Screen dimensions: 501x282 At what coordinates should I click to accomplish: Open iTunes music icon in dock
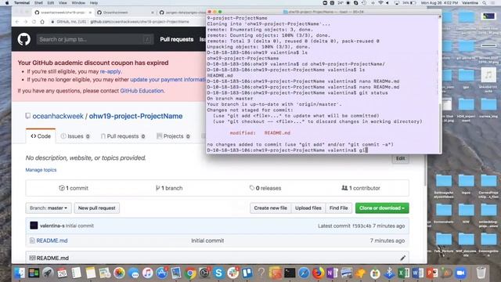(x=148, y=273)
